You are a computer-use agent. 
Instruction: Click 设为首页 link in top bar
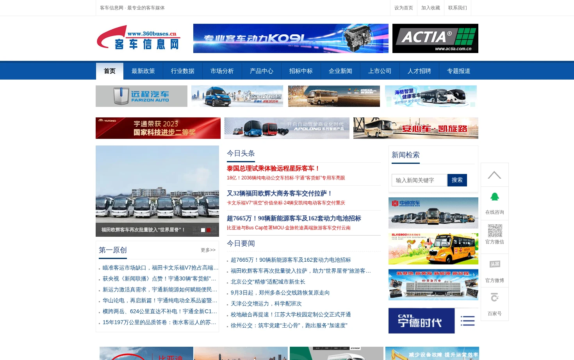coord(404,8)
